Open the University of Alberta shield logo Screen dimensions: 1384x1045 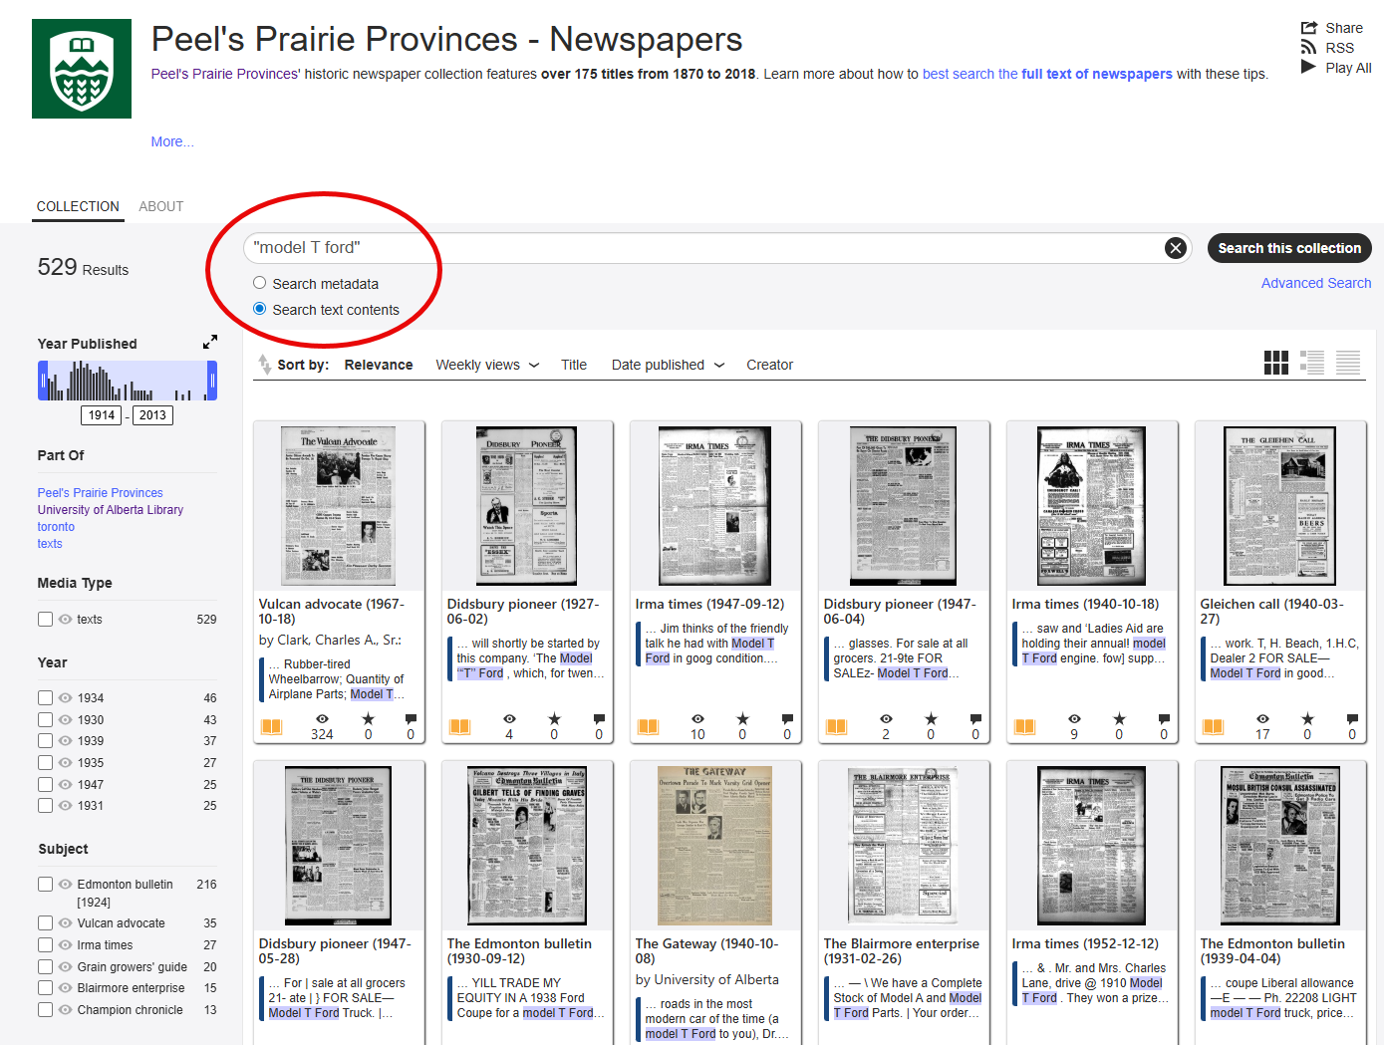[x=82, y=69]
